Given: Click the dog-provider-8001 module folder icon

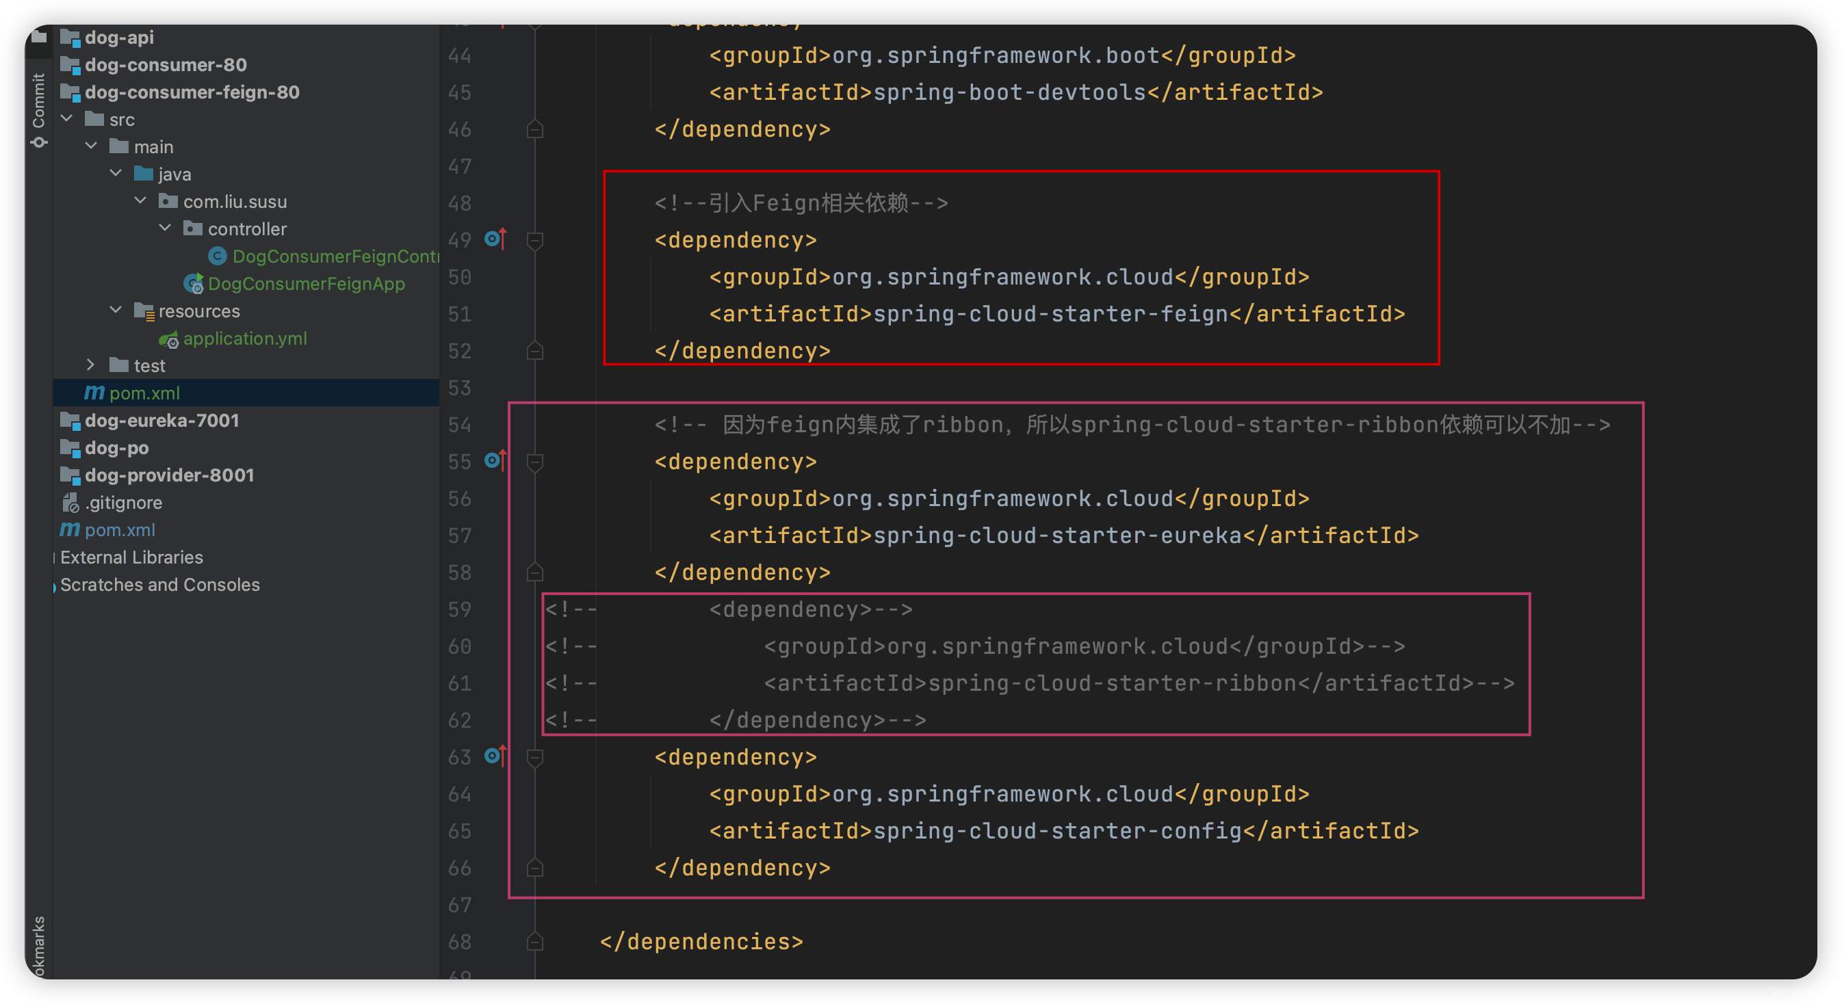Looking at the screenshot, I should click(70, 476).
